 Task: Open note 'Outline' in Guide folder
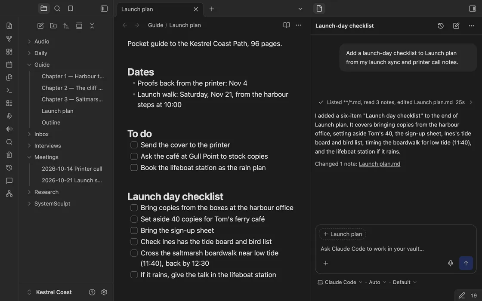(x=51, y=123)
